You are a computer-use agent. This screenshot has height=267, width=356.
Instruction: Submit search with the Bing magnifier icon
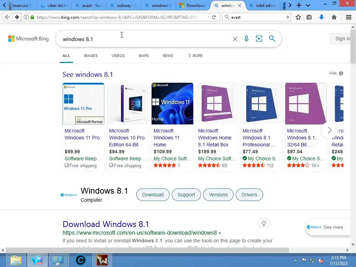click(272, 39)
